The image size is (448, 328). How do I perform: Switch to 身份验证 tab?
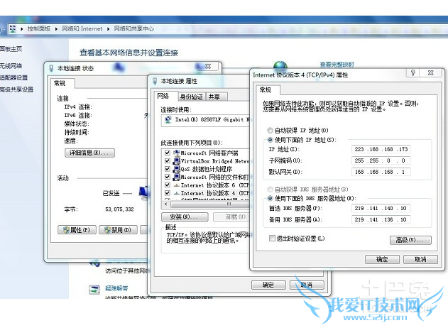coord(192,97)
